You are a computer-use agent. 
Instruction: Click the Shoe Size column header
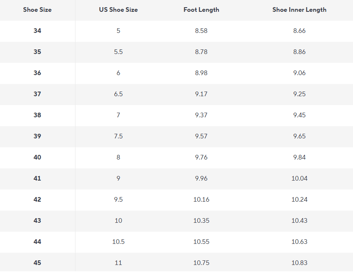[x=37, y=10]
